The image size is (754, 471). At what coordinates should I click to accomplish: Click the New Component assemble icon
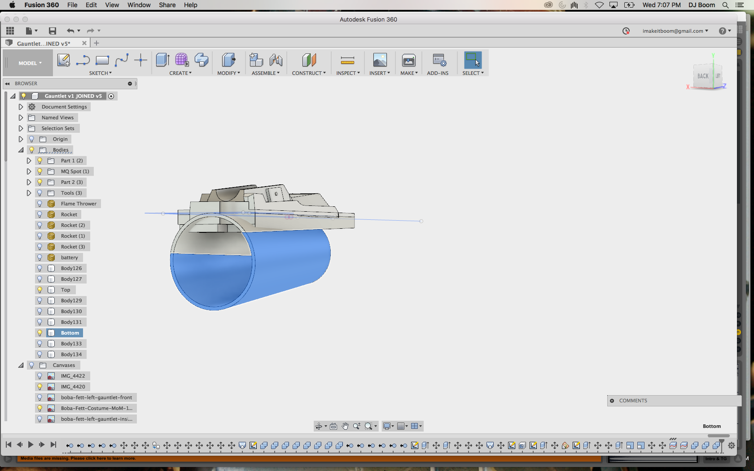click(x=256, y=60)
